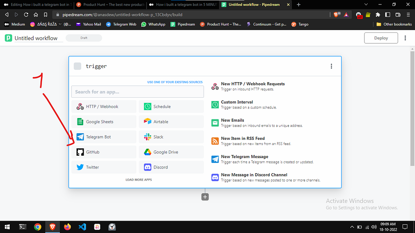Select the GitHub app icon
Viewport: 415px width, 233px height.
pyautogui.click(x=80, y=152)
